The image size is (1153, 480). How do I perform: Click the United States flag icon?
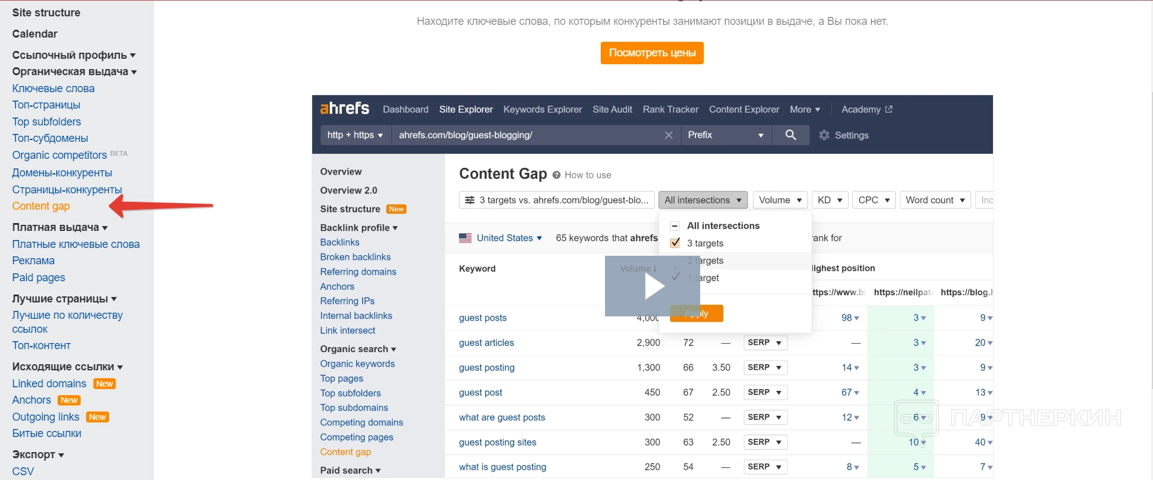coord(465,238)
